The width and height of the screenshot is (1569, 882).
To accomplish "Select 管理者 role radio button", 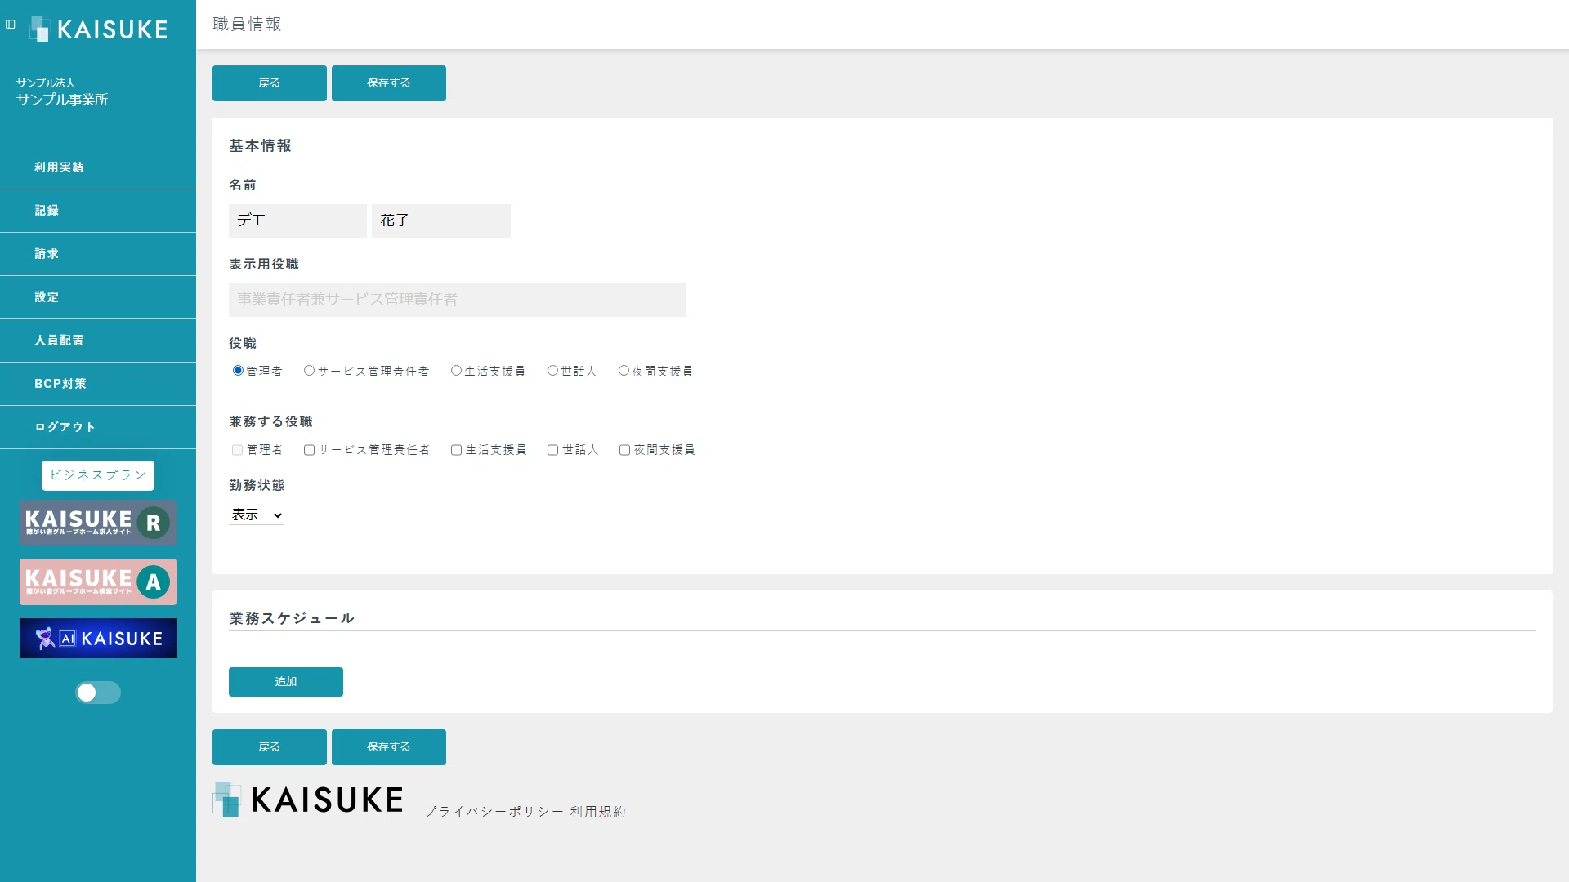I will tap(238, 371).
